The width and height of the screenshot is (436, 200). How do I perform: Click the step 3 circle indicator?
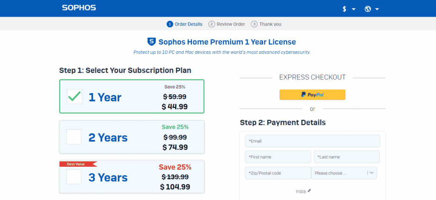254,24
